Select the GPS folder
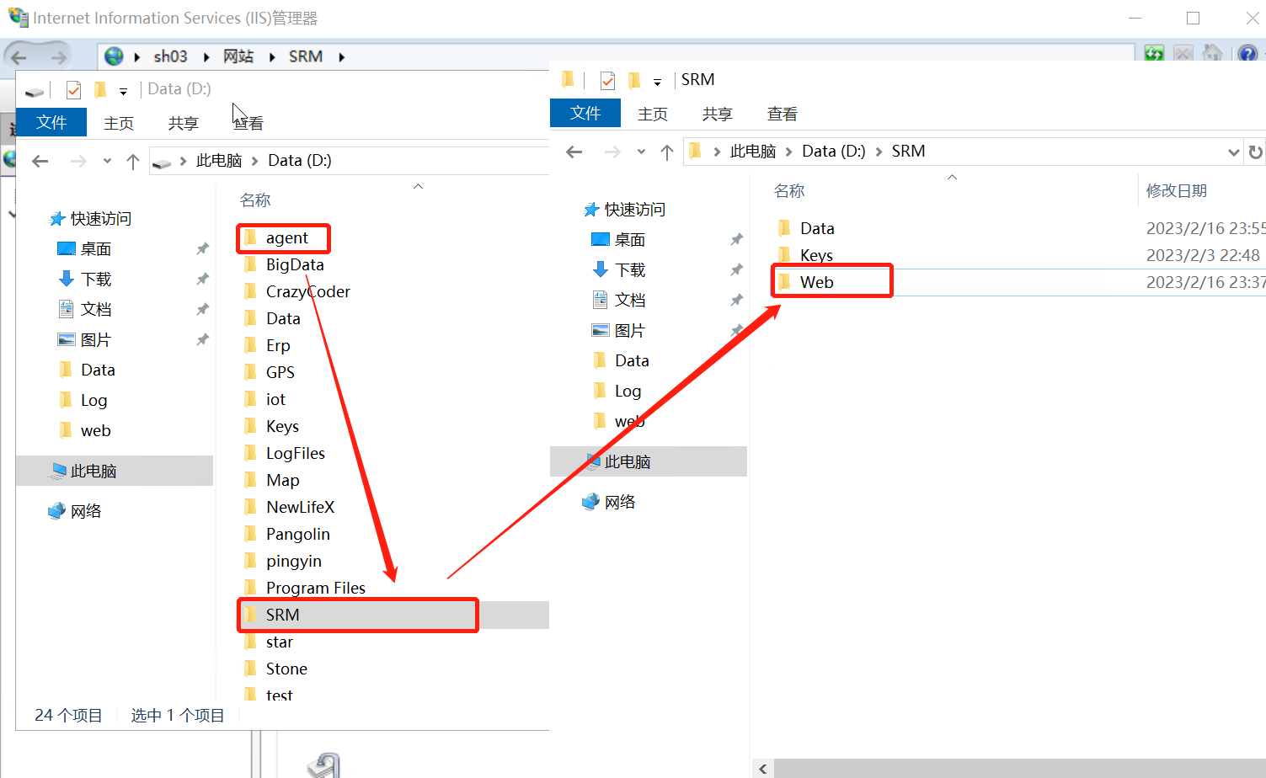The width and height of the screenshot is (1266, 778). click(x=280, y=373)
